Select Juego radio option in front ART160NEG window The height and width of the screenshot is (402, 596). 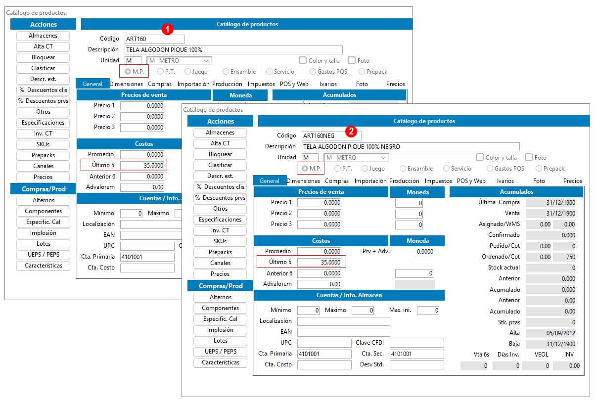coord(365,169)
